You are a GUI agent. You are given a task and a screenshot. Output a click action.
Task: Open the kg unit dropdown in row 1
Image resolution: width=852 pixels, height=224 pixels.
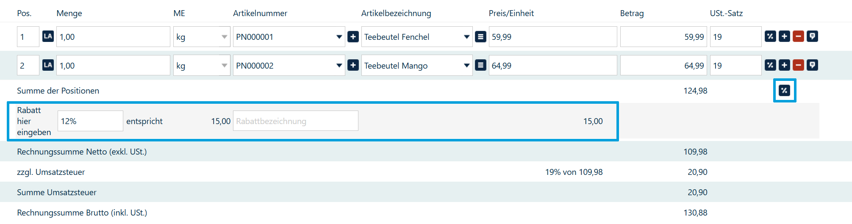(224, 37)
